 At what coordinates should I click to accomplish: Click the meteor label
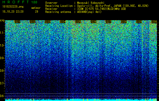[x=36, y=8]
